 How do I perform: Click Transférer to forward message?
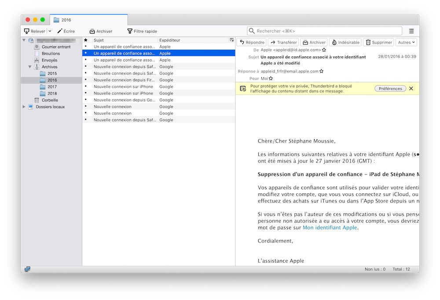coord(283,42)
